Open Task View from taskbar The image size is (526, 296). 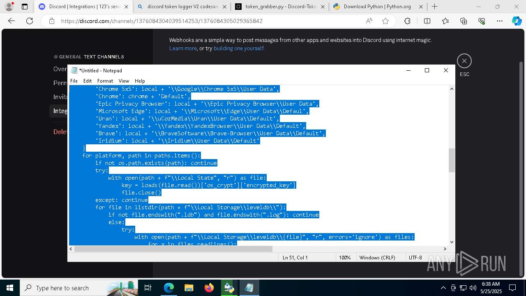click(x=148, y=288)
